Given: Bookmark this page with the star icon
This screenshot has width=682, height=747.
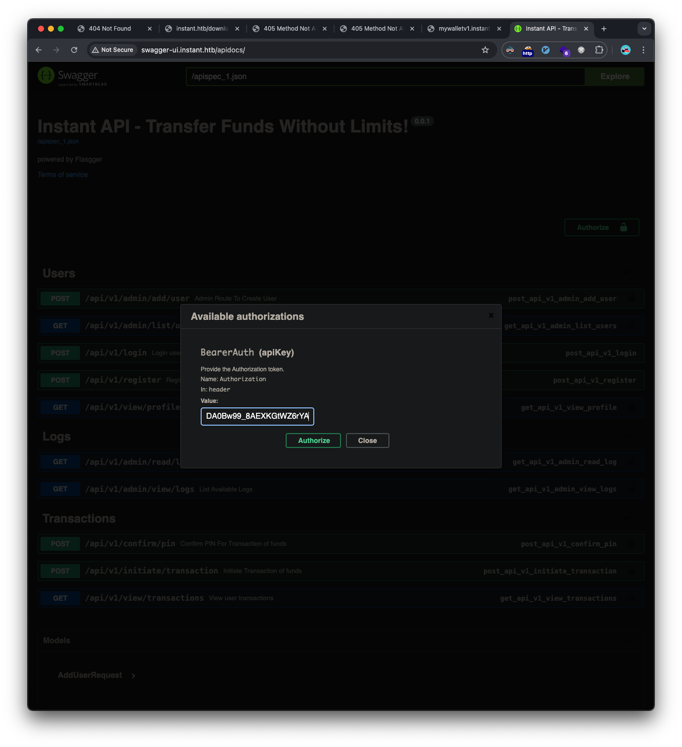Looking at the screenshot, I should click(485, 50).
